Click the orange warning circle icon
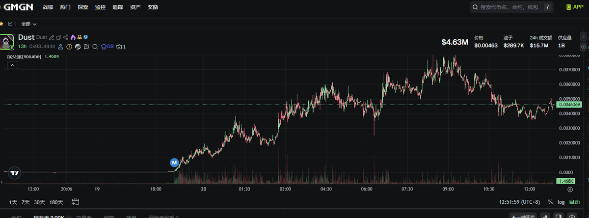 click(x=69, y=47)
